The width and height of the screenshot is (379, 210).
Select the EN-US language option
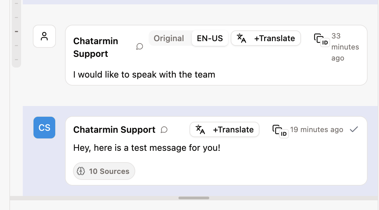click(x=210, y=38)
